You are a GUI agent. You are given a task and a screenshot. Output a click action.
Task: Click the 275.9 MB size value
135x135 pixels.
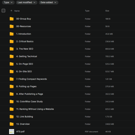109,86
